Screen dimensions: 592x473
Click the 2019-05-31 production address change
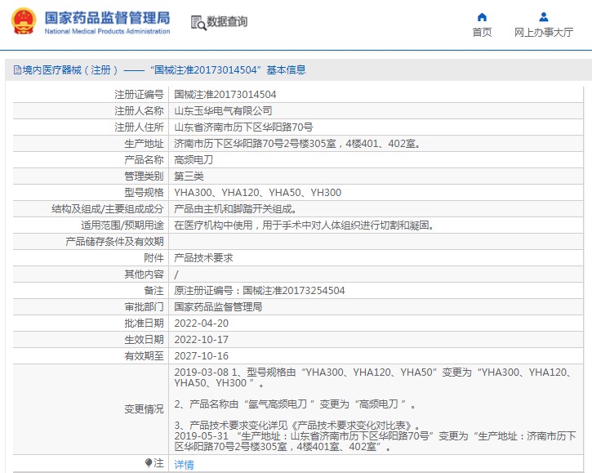(x=375, y=442)
